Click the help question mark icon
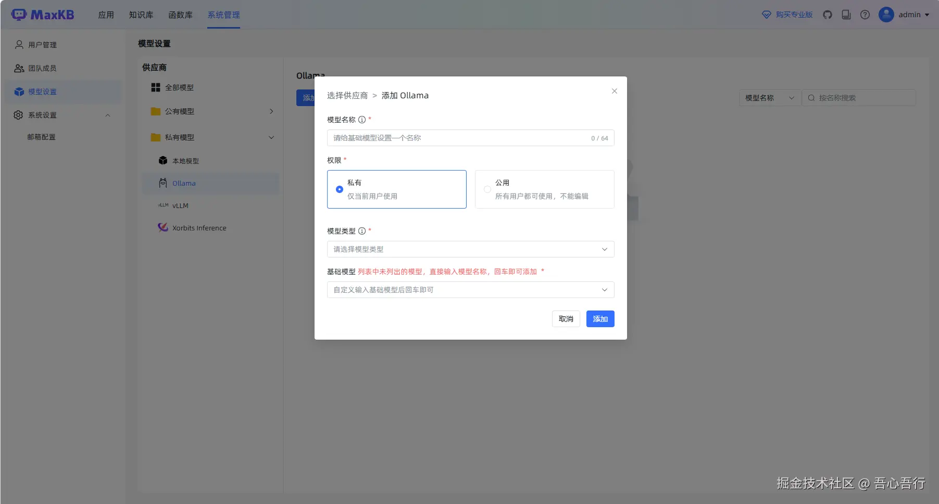Viewport: 939px width, 504px height. pos(865,15)
